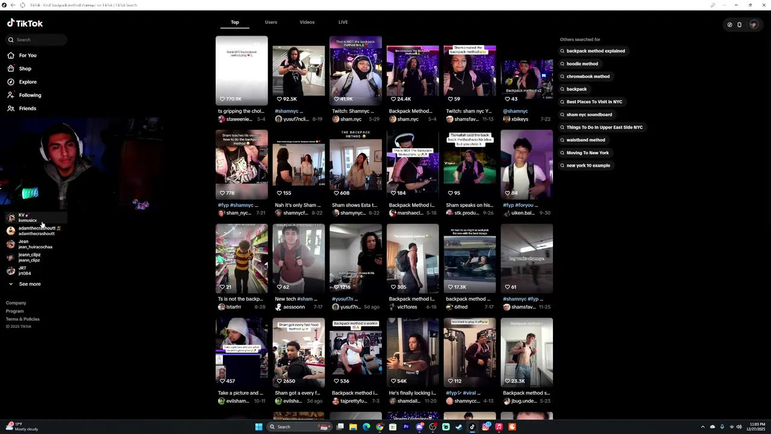Open the video thumbnail with 23.3K likes
Image resolution: width=771 pixels, height=434 pixels.
526,353
